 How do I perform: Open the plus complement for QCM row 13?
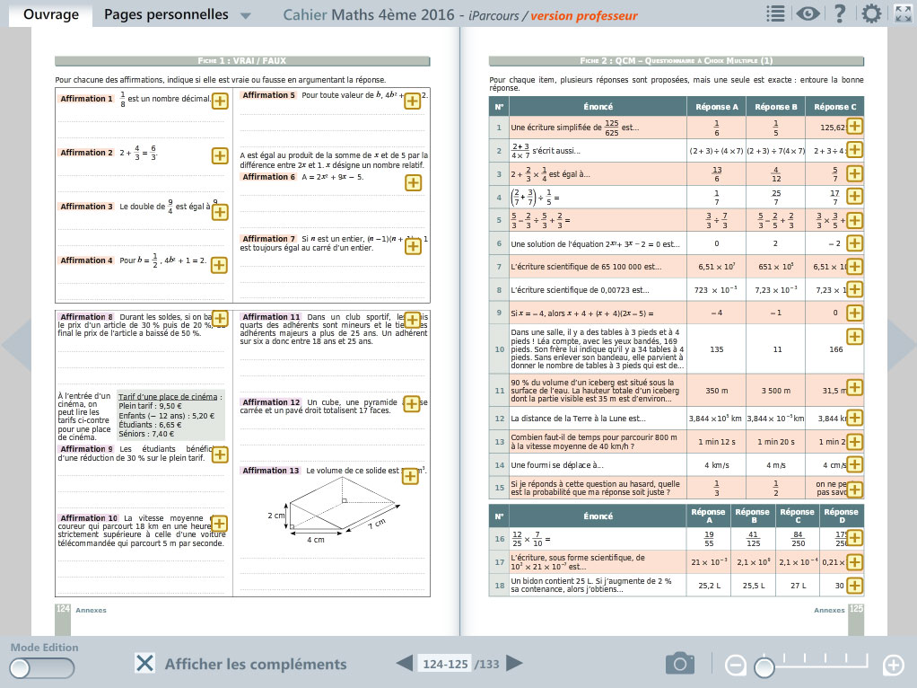854,442
